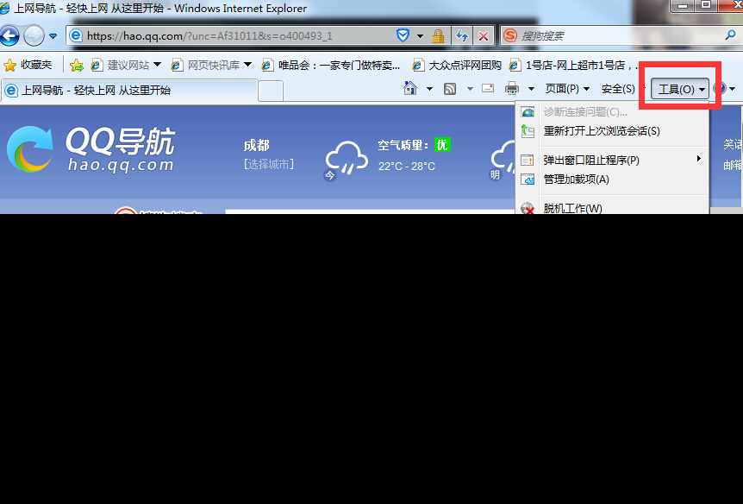Click the read mail icon
This screenshot has width=743, height=504.
tap(488, 88)
